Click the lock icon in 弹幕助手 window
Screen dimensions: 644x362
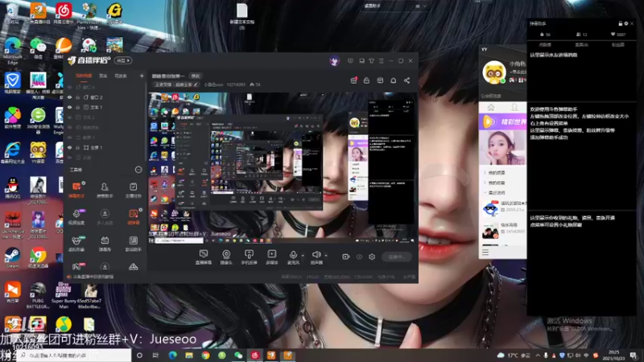pyautogui.click(x=620, y=24)
